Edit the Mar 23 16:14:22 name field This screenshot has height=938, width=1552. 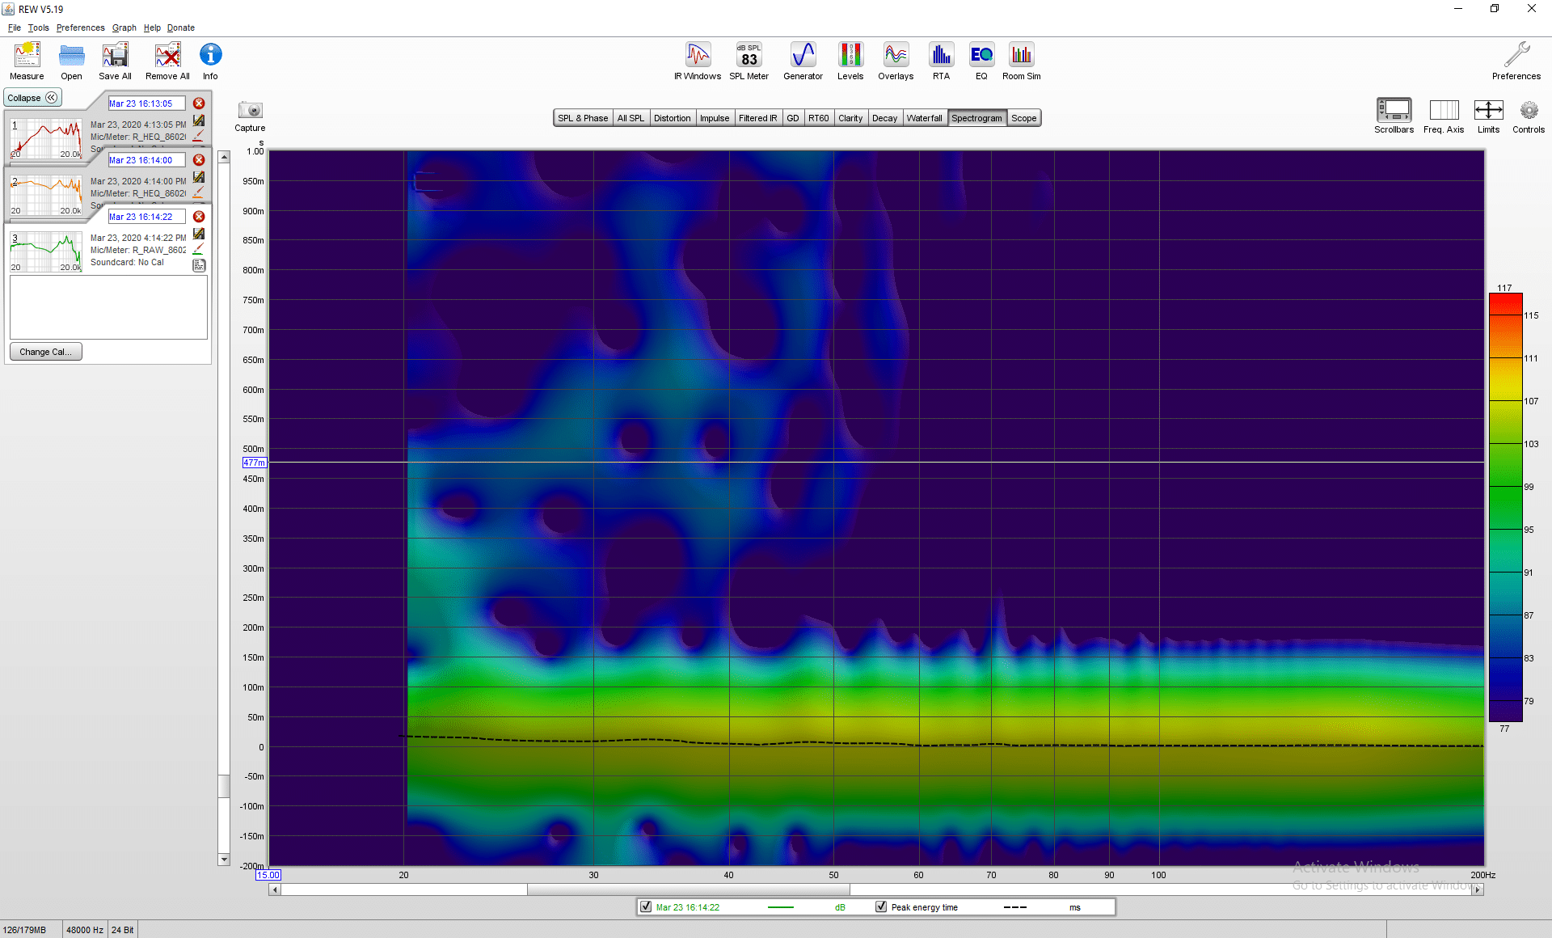pyautogui.click(x=146, y=217)
